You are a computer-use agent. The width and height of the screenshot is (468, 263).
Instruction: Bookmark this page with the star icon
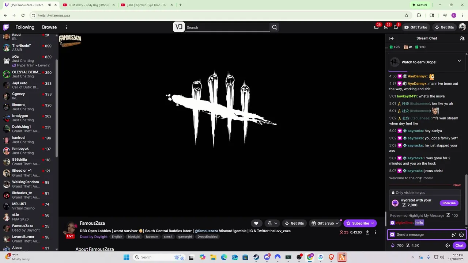click(406, 15)
